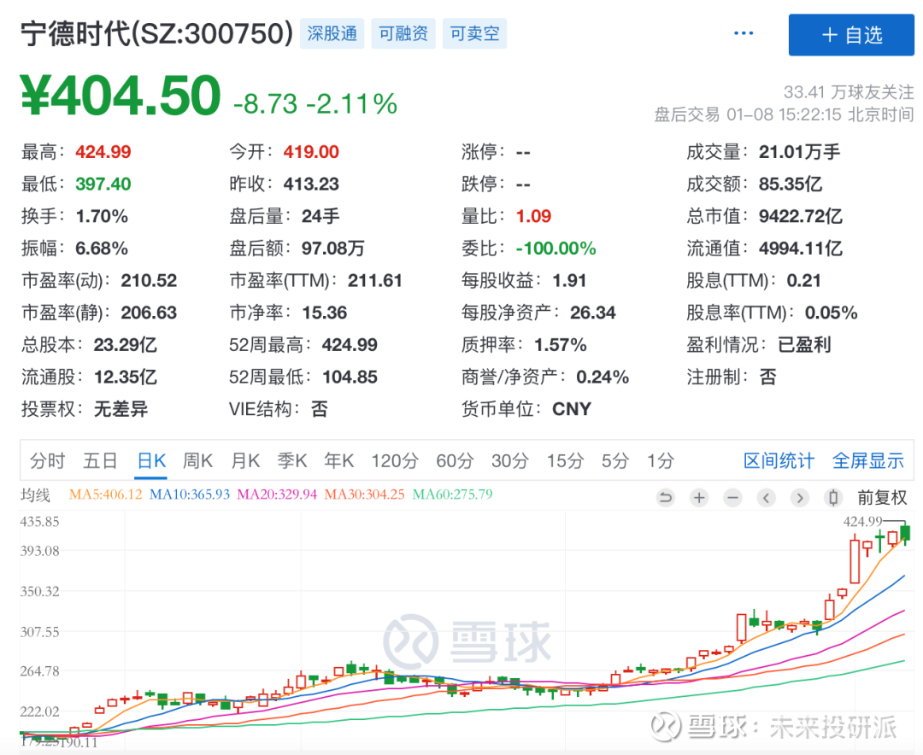This screenshot has height=755, width=923.
Task: Add stock to watchlist with 自选 button
Action: pyautogui.click(x=851, y=35)
